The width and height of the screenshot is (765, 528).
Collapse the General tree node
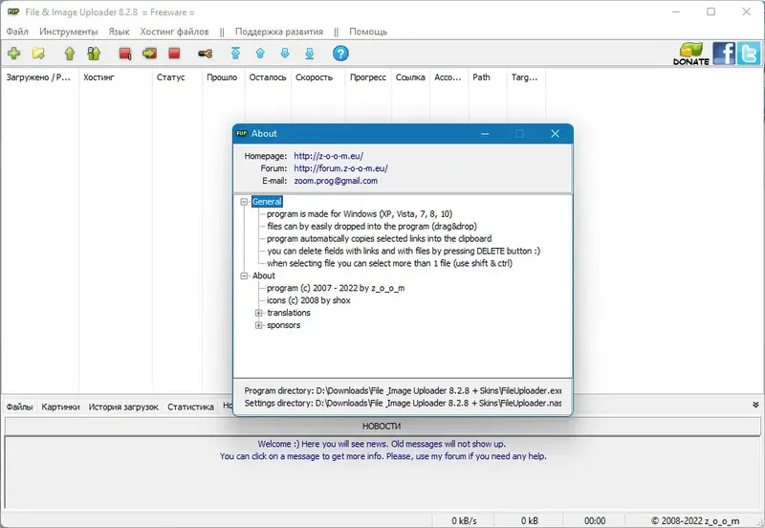click(x=245, y=202)
